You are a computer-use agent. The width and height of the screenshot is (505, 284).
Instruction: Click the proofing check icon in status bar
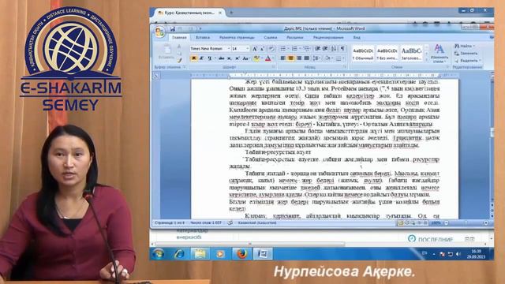(230, 222)
